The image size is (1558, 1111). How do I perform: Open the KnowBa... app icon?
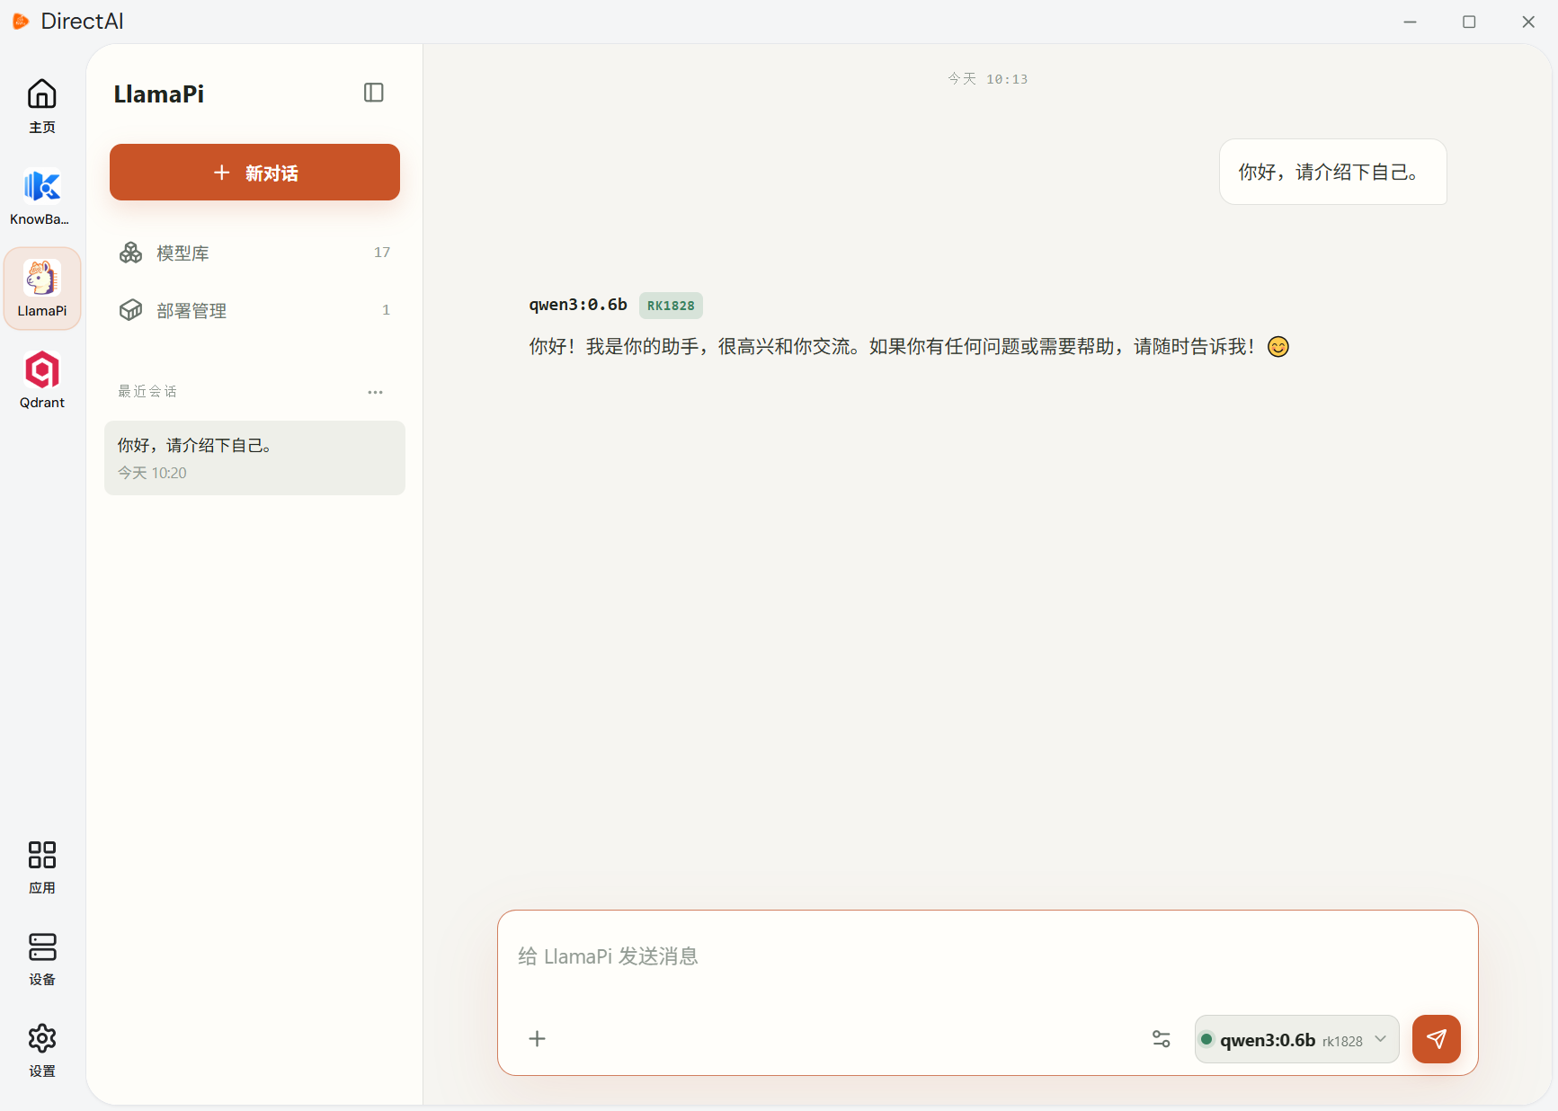click(42, 198)
